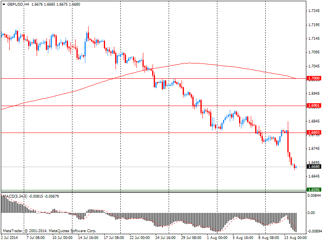Image resolution: width=322 pixels, height=241 pixels.
Task: Click the green 1.6595 level label
Action: tap(314, 190)
